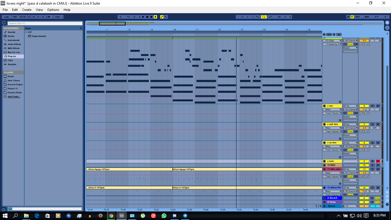Screen dimensions: 391x220
Task: Open the Instruments browser category
Action: 13,40
